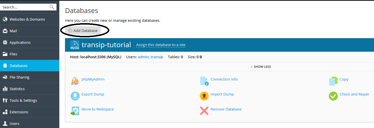Click the File Sharing icon in sidebar
The width and height of the screenshot is (374, 128).
tap(5, 77)
